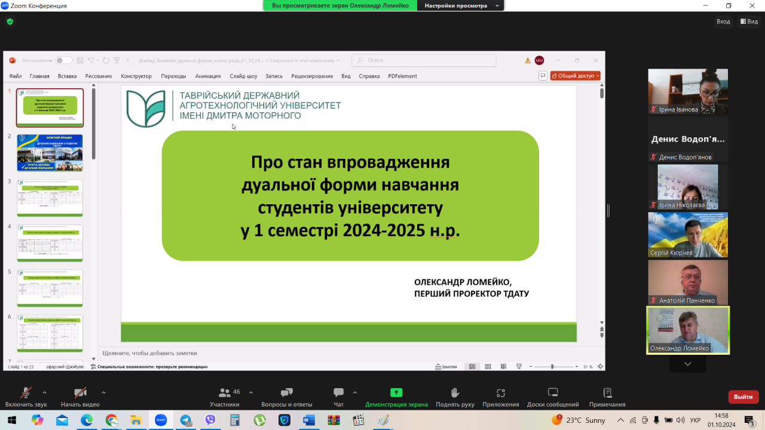Click the PowerPoint warning triangle icon

click(528, 60)
